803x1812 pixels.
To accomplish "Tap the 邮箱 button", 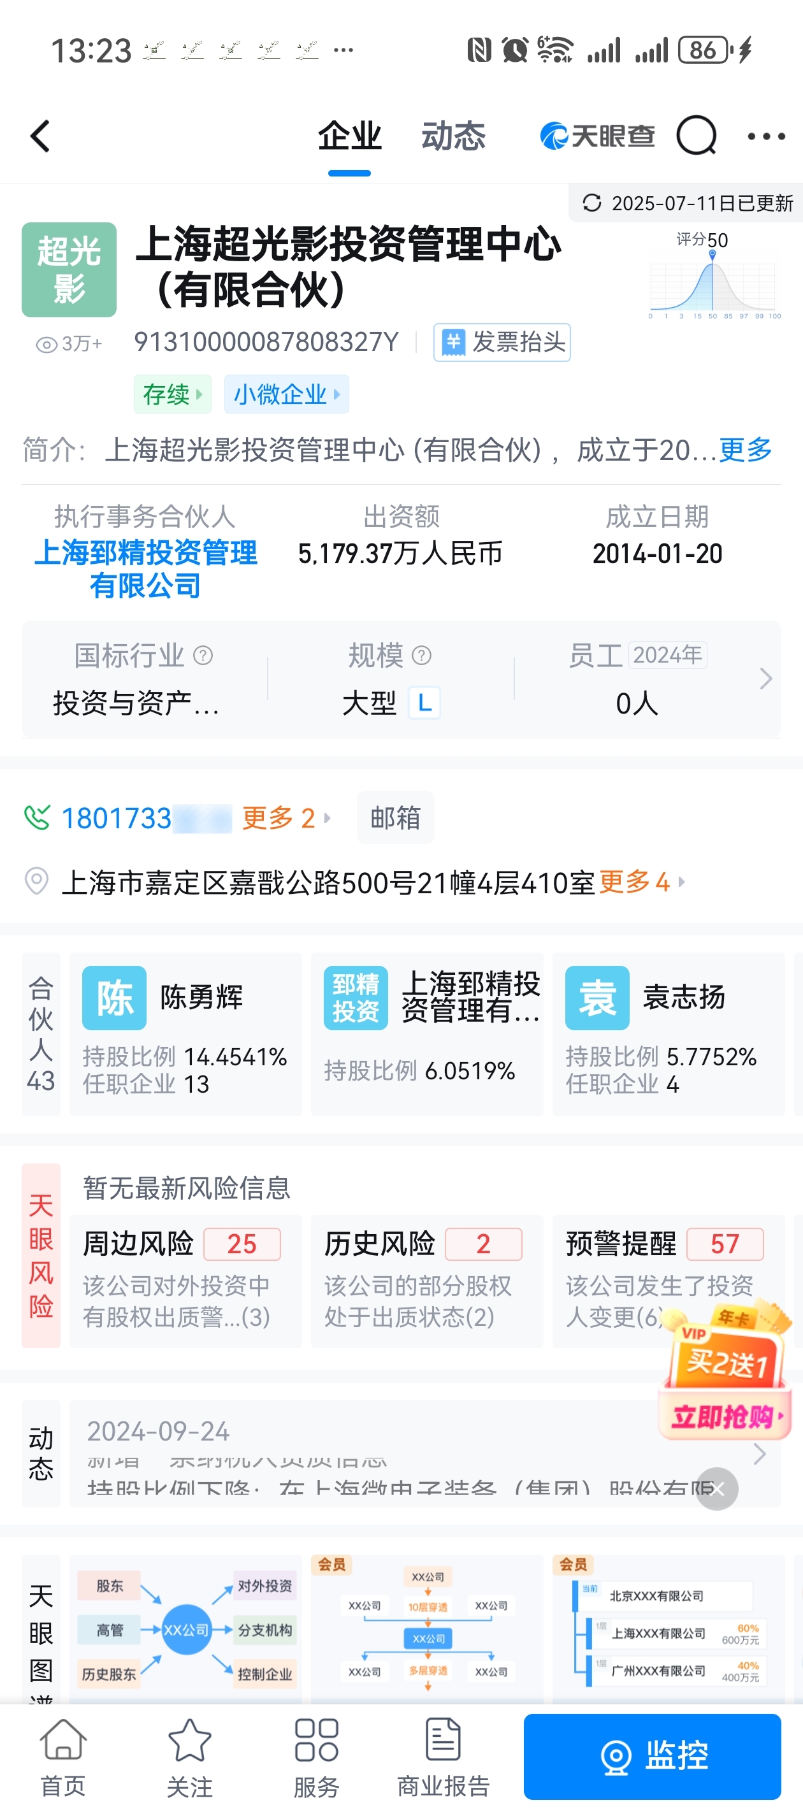I will (x=396, y=817).
